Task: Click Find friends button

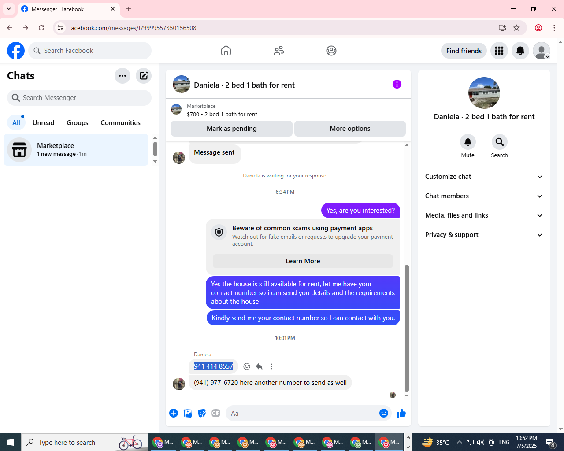Action: [464, 51]
